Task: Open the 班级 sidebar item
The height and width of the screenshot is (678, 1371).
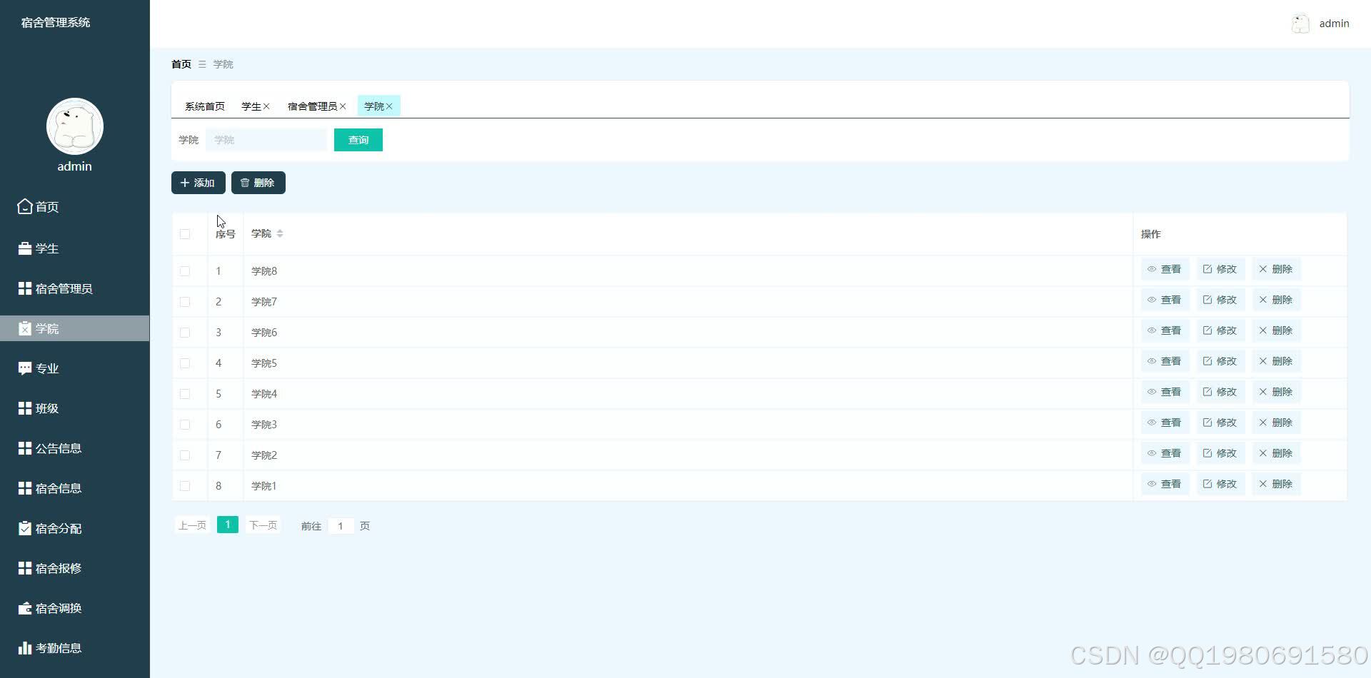Action: 74,408
